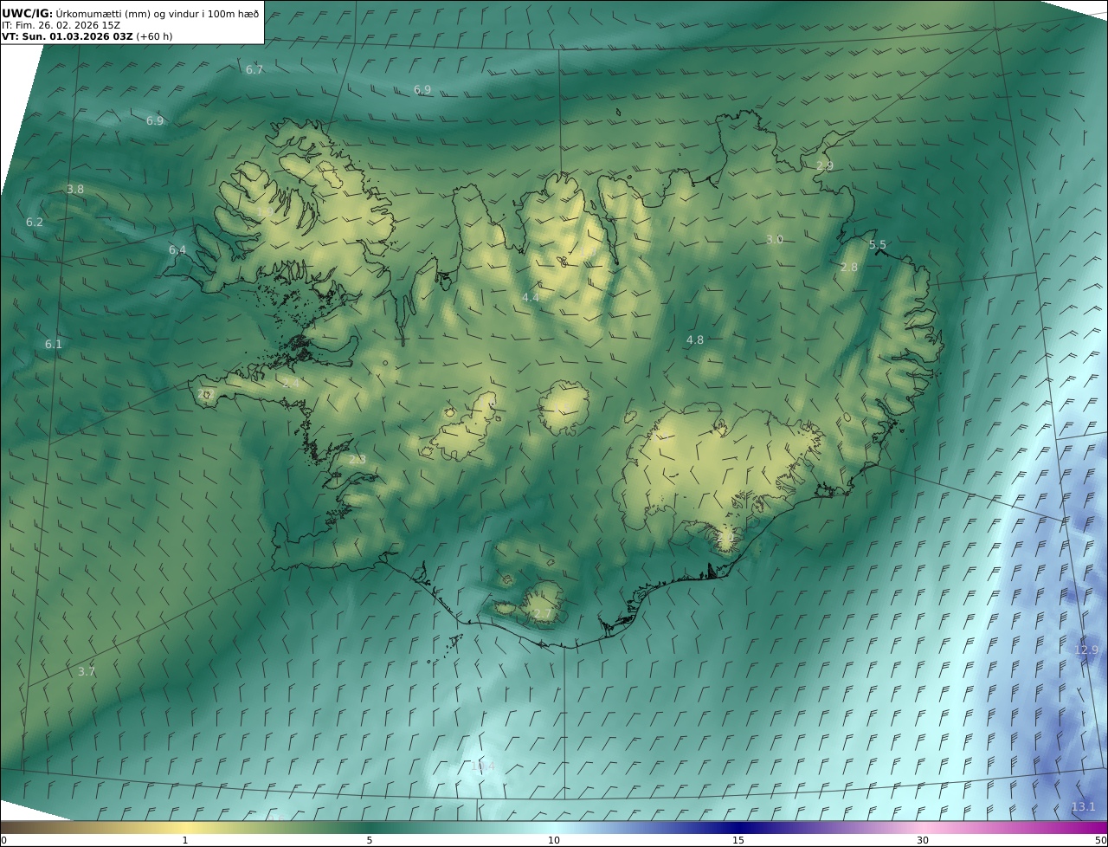Click the value label 6.7 on the map
The image size is (1108, 847).
[254, 70]
